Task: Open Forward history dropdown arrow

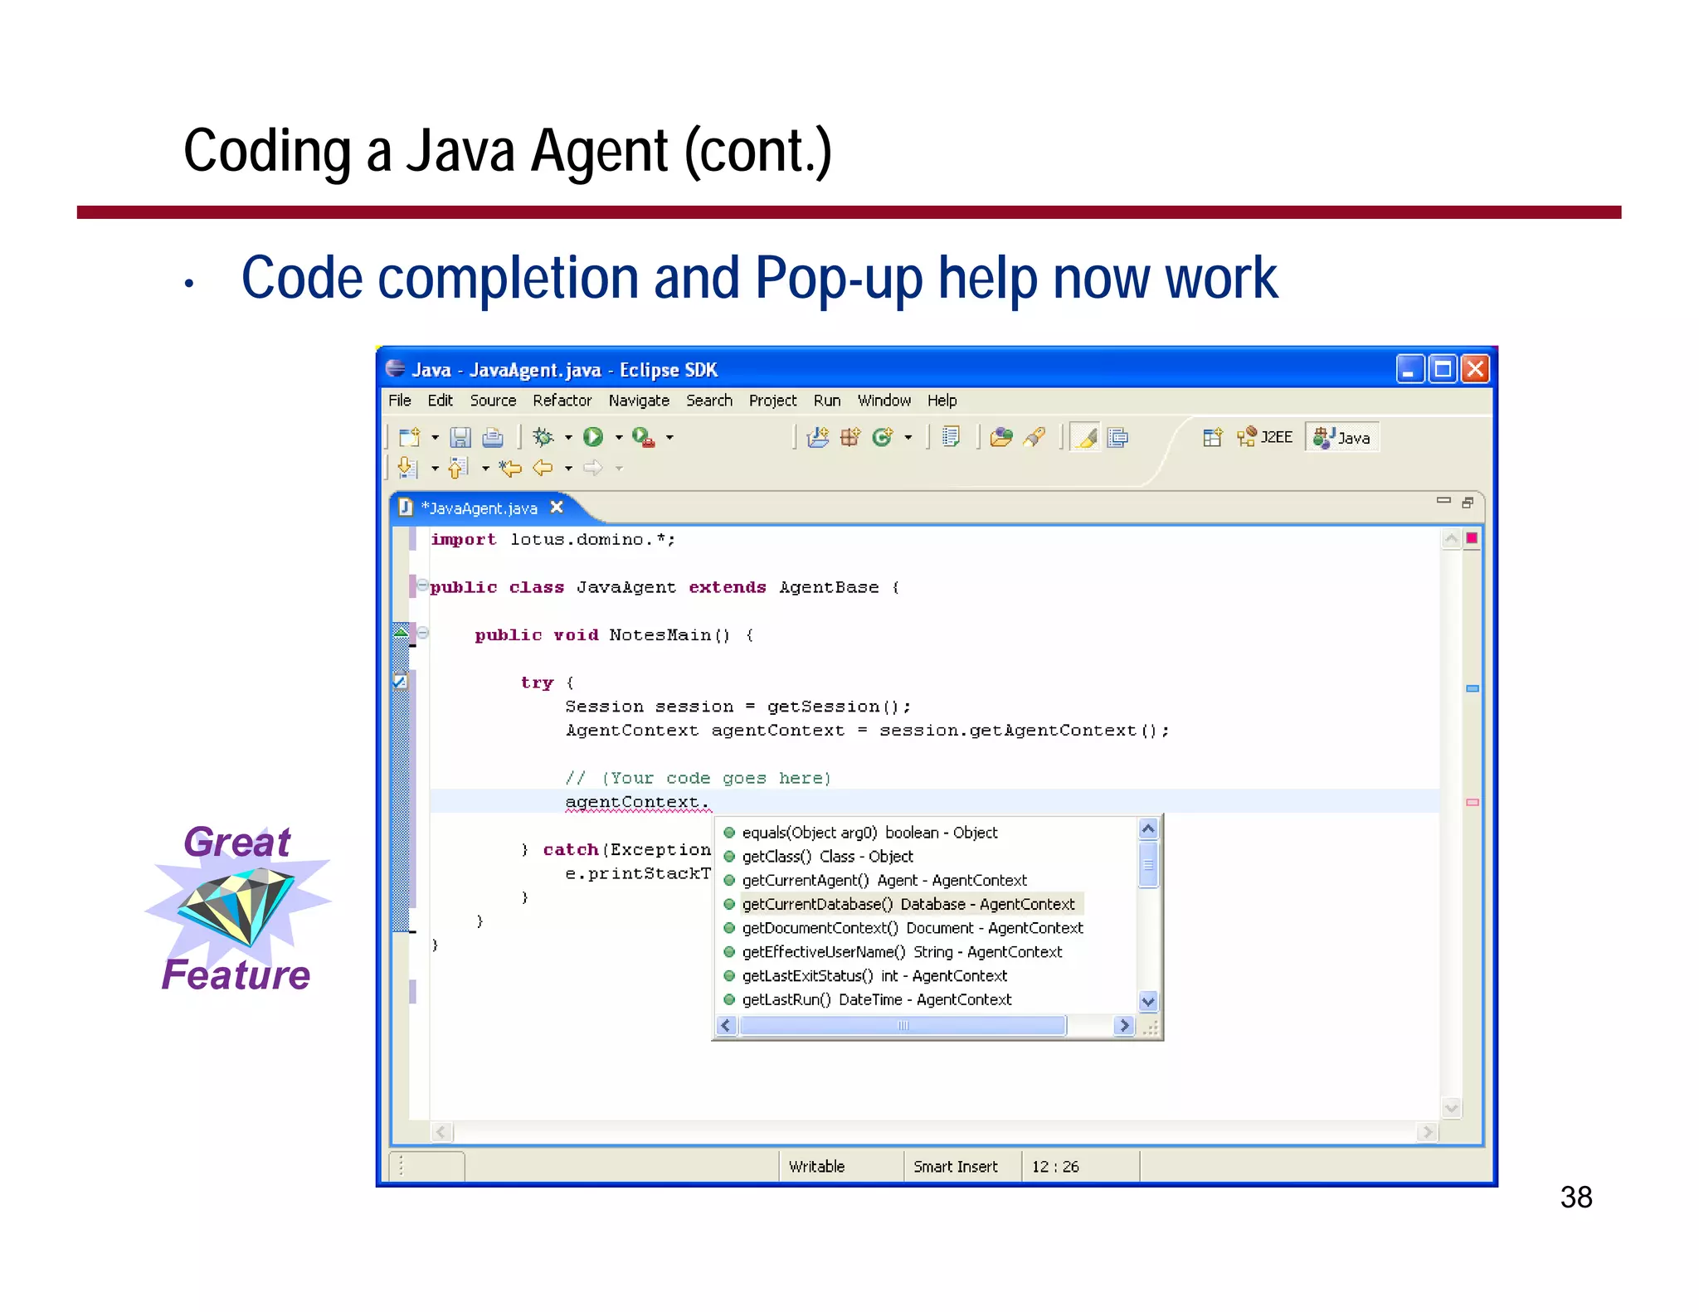Action: pos(619,469)
